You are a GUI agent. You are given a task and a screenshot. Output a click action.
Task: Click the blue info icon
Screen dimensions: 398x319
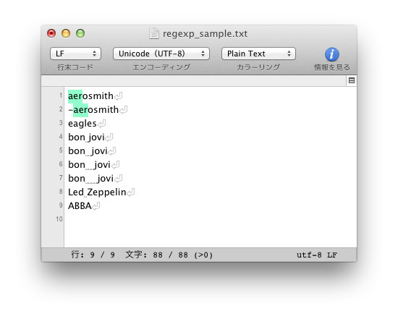tap(331, 54)
